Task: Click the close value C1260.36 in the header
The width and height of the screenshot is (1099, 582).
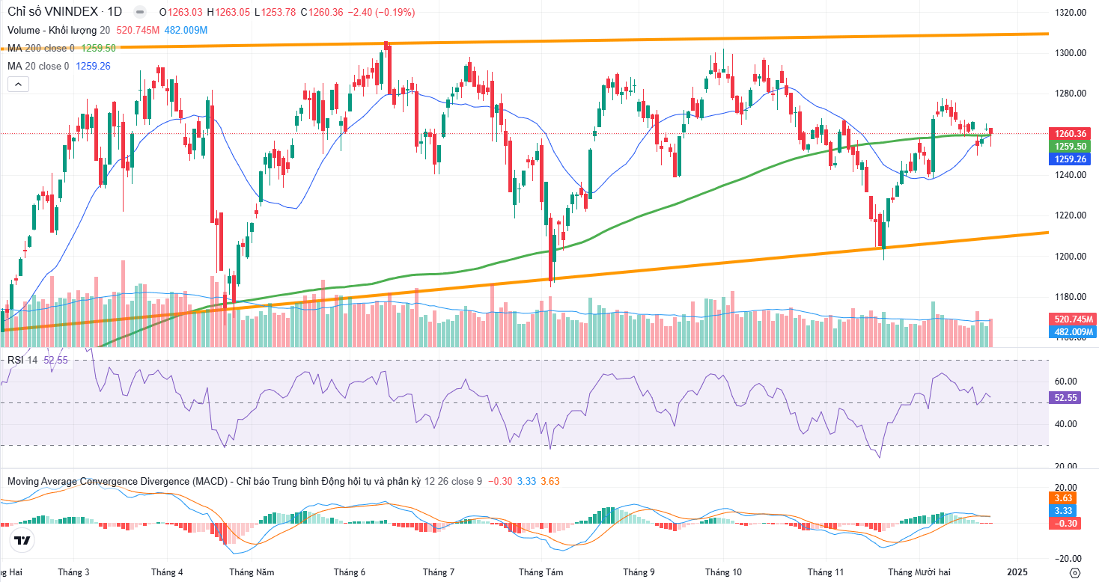Action: click(320, 12)
